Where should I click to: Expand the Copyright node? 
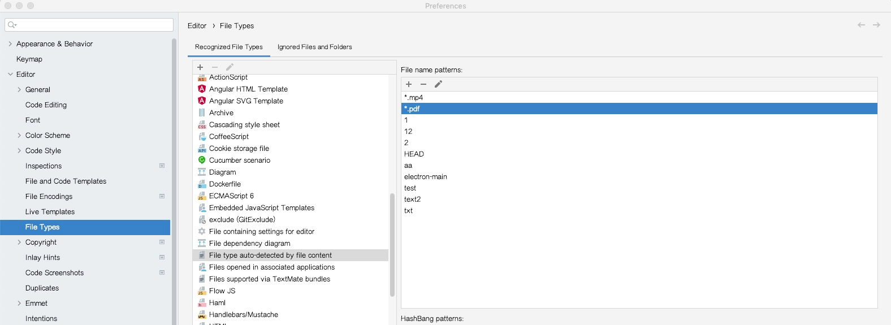point(19,242)
